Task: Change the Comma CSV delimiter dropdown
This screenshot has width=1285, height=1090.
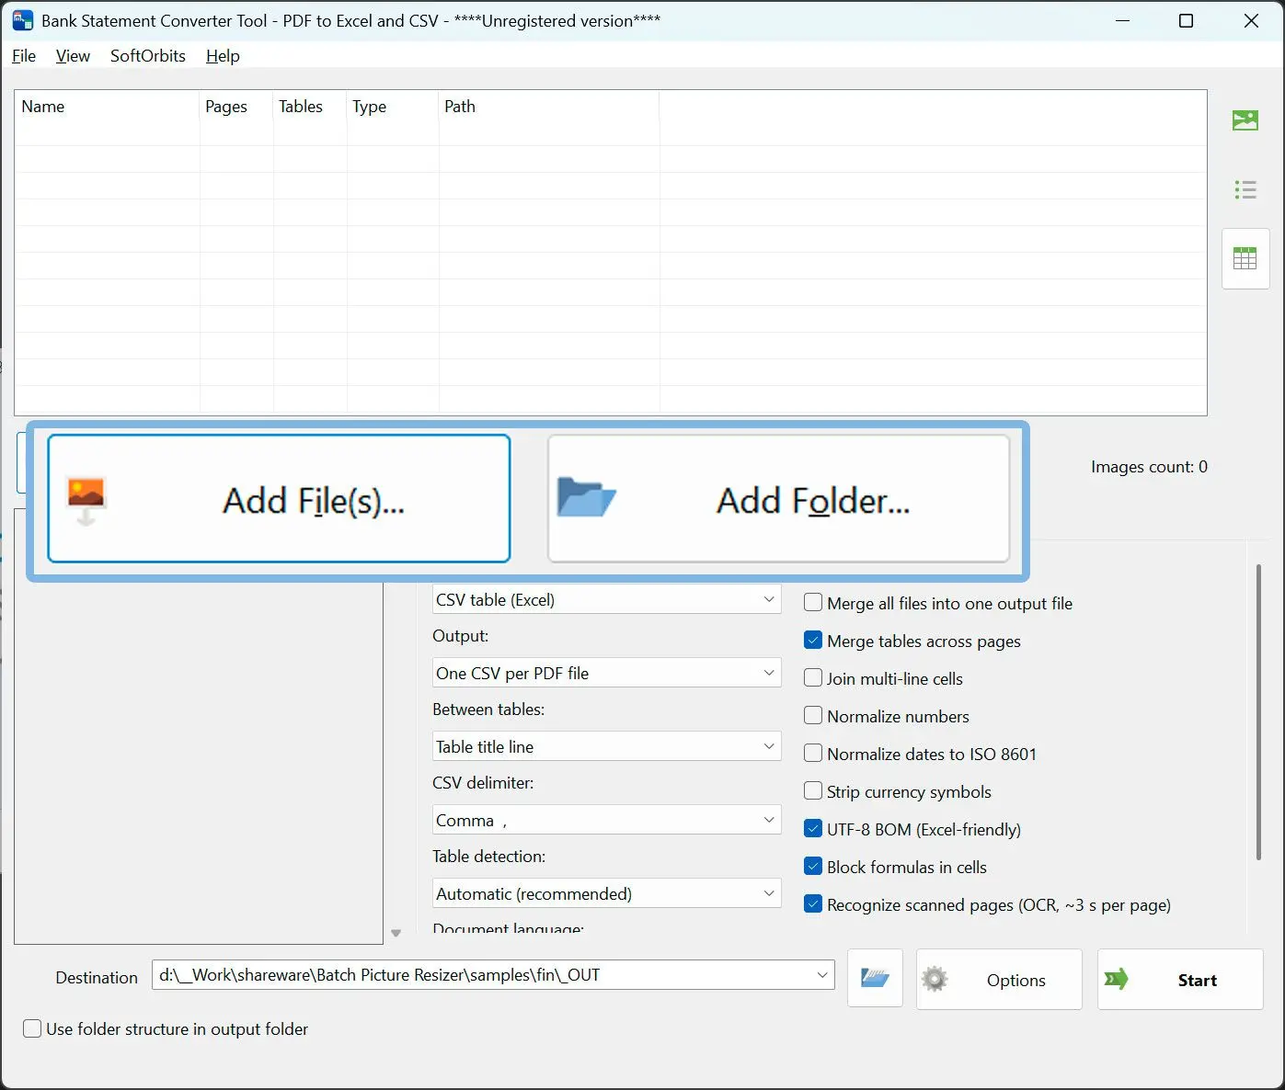Action: pos(607,820)
